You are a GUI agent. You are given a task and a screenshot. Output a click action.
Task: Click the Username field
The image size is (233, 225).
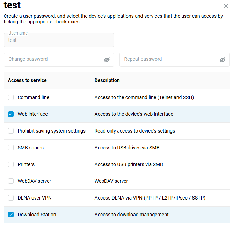tap(59, 40)
